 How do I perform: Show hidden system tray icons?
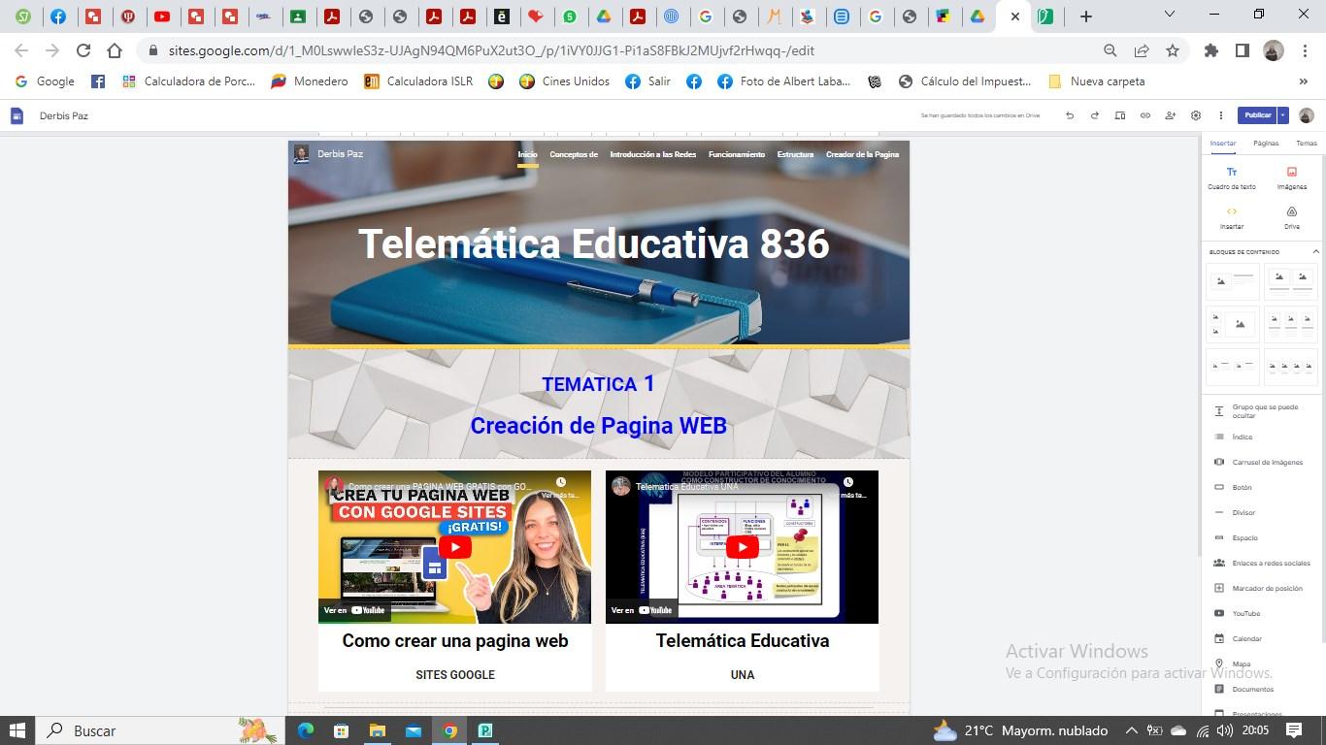coord(1131,730)
